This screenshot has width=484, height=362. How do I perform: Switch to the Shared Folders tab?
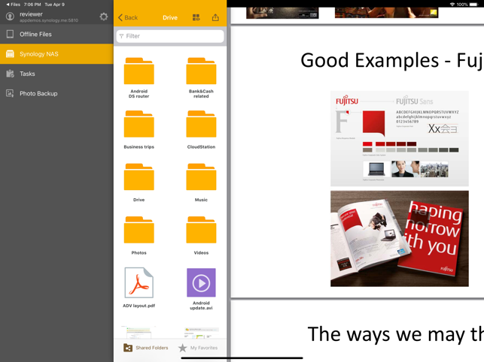tap(146, 348)
